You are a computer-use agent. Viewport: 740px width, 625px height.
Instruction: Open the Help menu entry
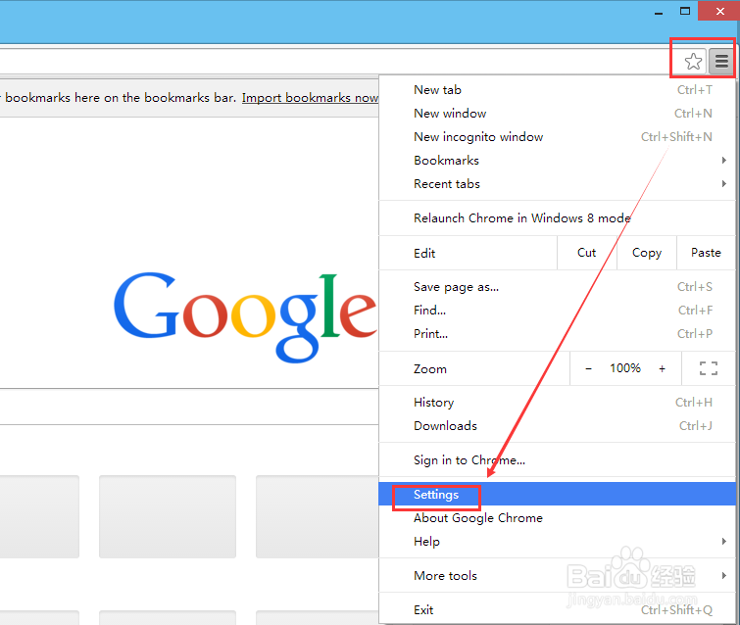[558, 542]
